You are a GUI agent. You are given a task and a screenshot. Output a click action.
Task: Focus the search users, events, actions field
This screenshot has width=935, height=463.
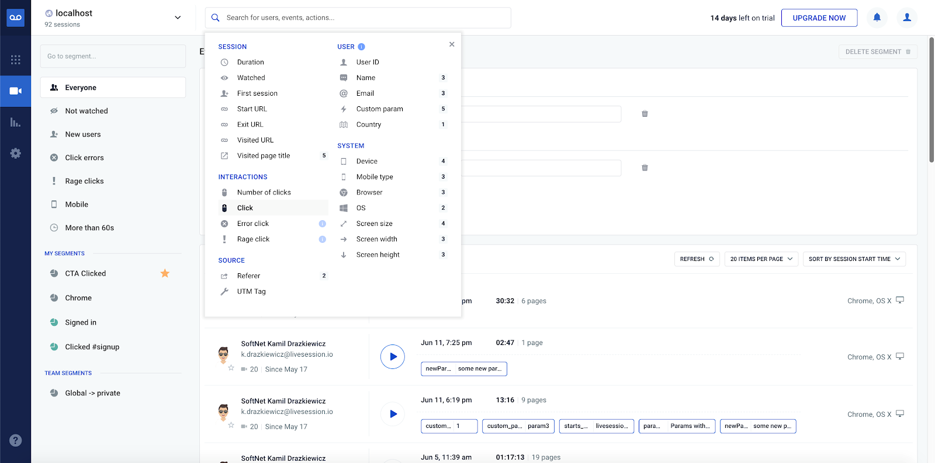click(358, 18)
